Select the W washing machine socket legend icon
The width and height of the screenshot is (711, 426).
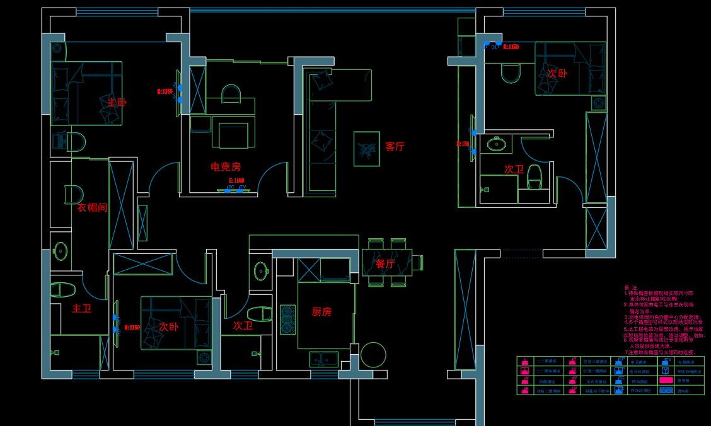pyautogui.click(x=574, y=381)
